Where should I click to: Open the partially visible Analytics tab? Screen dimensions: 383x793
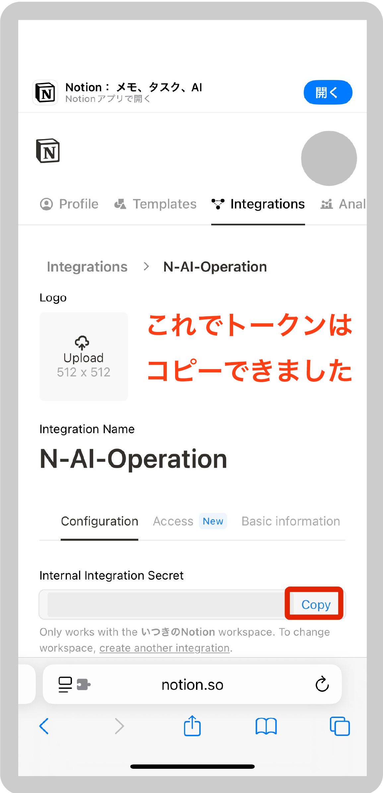coord(343,204)
